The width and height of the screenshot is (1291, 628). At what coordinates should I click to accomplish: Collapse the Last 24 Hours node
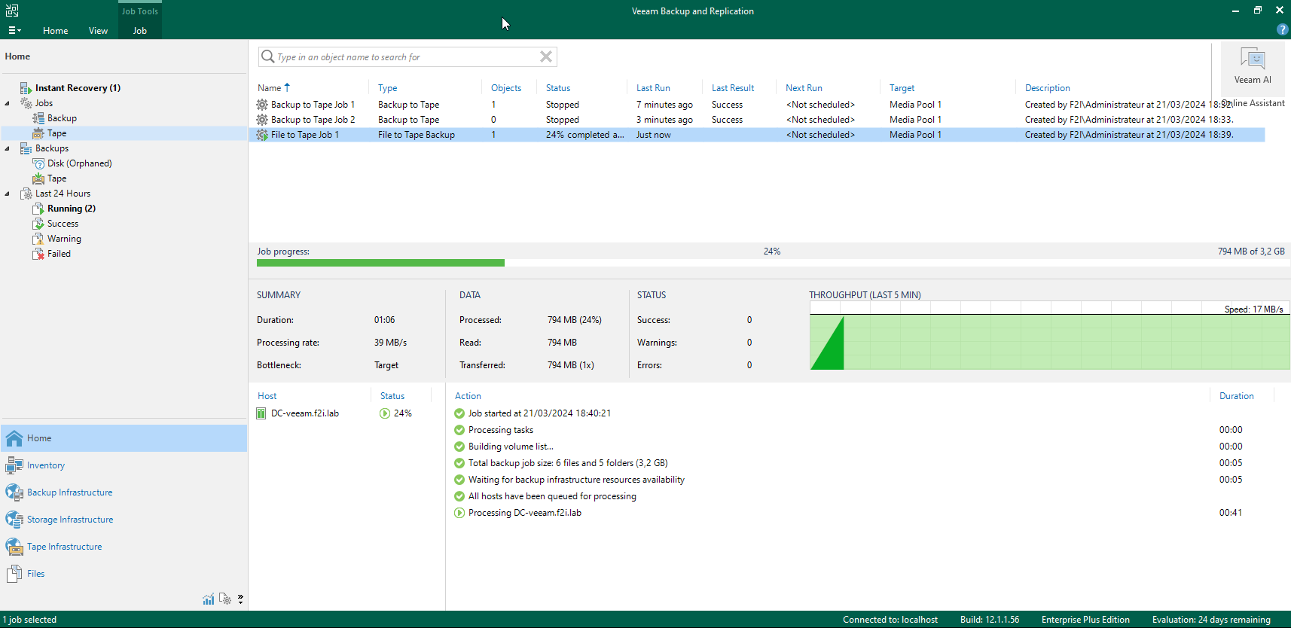tap(8, 194)
